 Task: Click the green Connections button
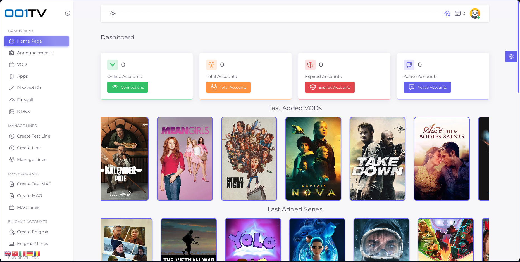128,87
